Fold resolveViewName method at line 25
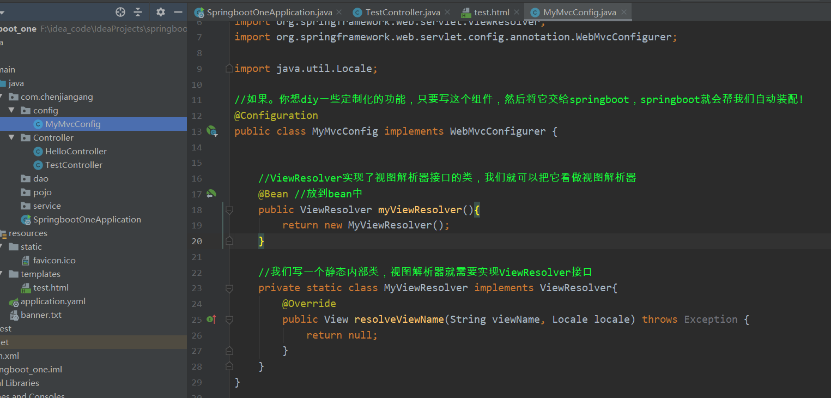 (x=229, y=319)
